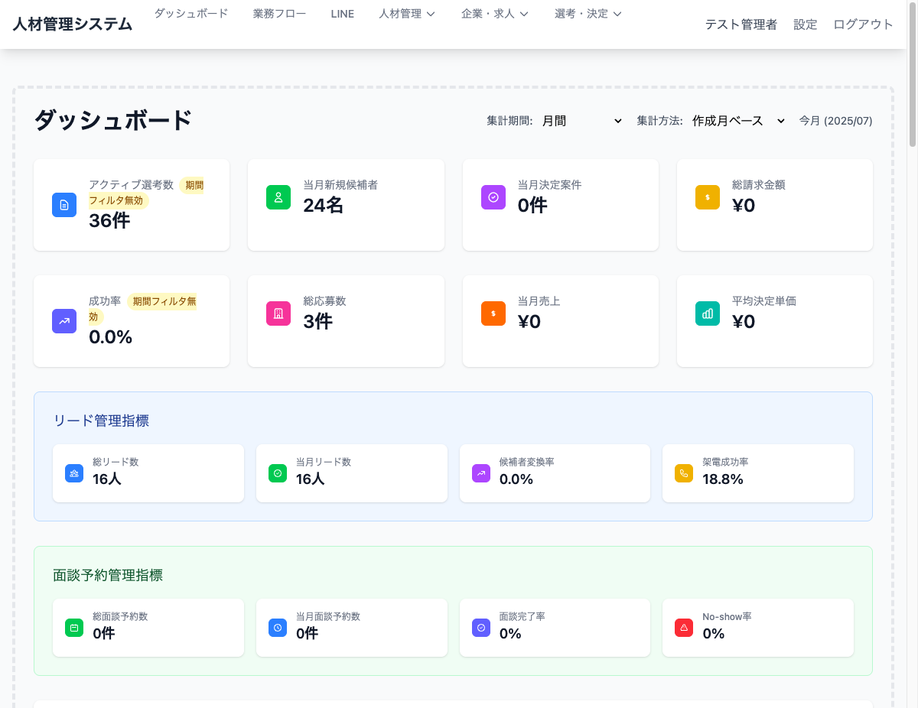Screen dimensions: 918x708
Task: Click the green chart icon on 平均決定単価 card
Action: tap(708, 313)
